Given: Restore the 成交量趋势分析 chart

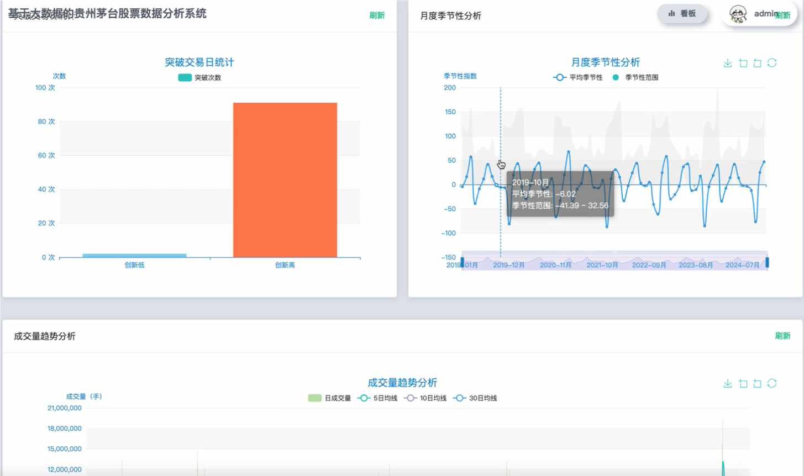Looking at the screenshot, I should pyautogui.click(x=772, y=383).
